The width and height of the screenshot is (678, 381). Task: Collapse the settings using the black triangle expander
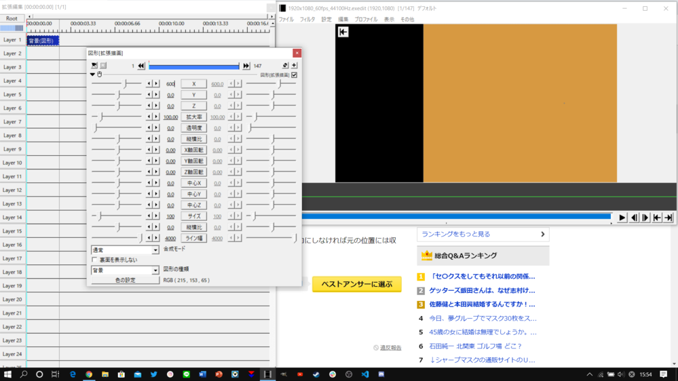93,75
